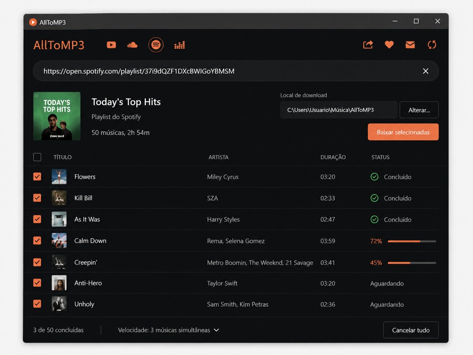Open the Anti-Hero album cover thumbnail
This screenshot has height=355, width=473.
click(59, 283)
